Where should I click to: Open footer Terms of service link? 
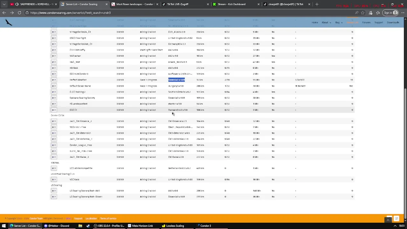coord(108,219)
